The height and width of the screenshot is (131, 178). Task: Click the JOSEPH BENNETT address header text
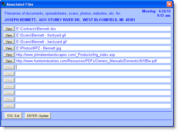coord(69,20)
